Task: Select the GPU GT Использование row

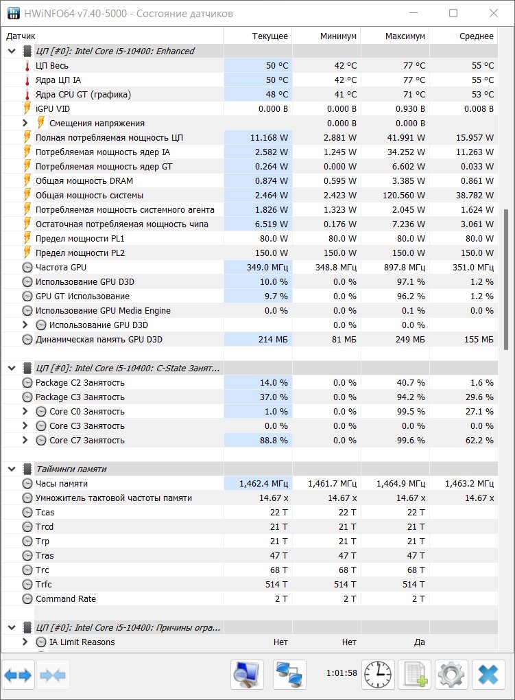Action: click(x=250, y=296)
